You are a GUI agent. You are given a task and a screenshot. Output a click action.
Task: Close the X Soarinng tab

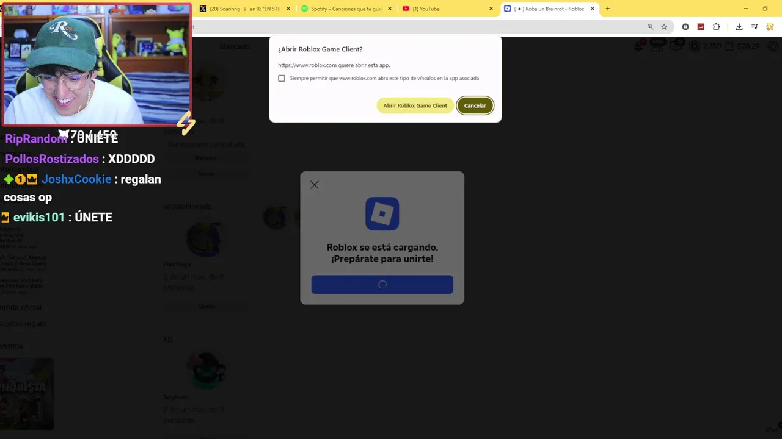click(x=289, y=9)
